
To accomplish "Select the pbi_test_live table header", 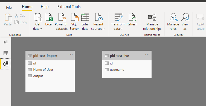I will (127, 56).
